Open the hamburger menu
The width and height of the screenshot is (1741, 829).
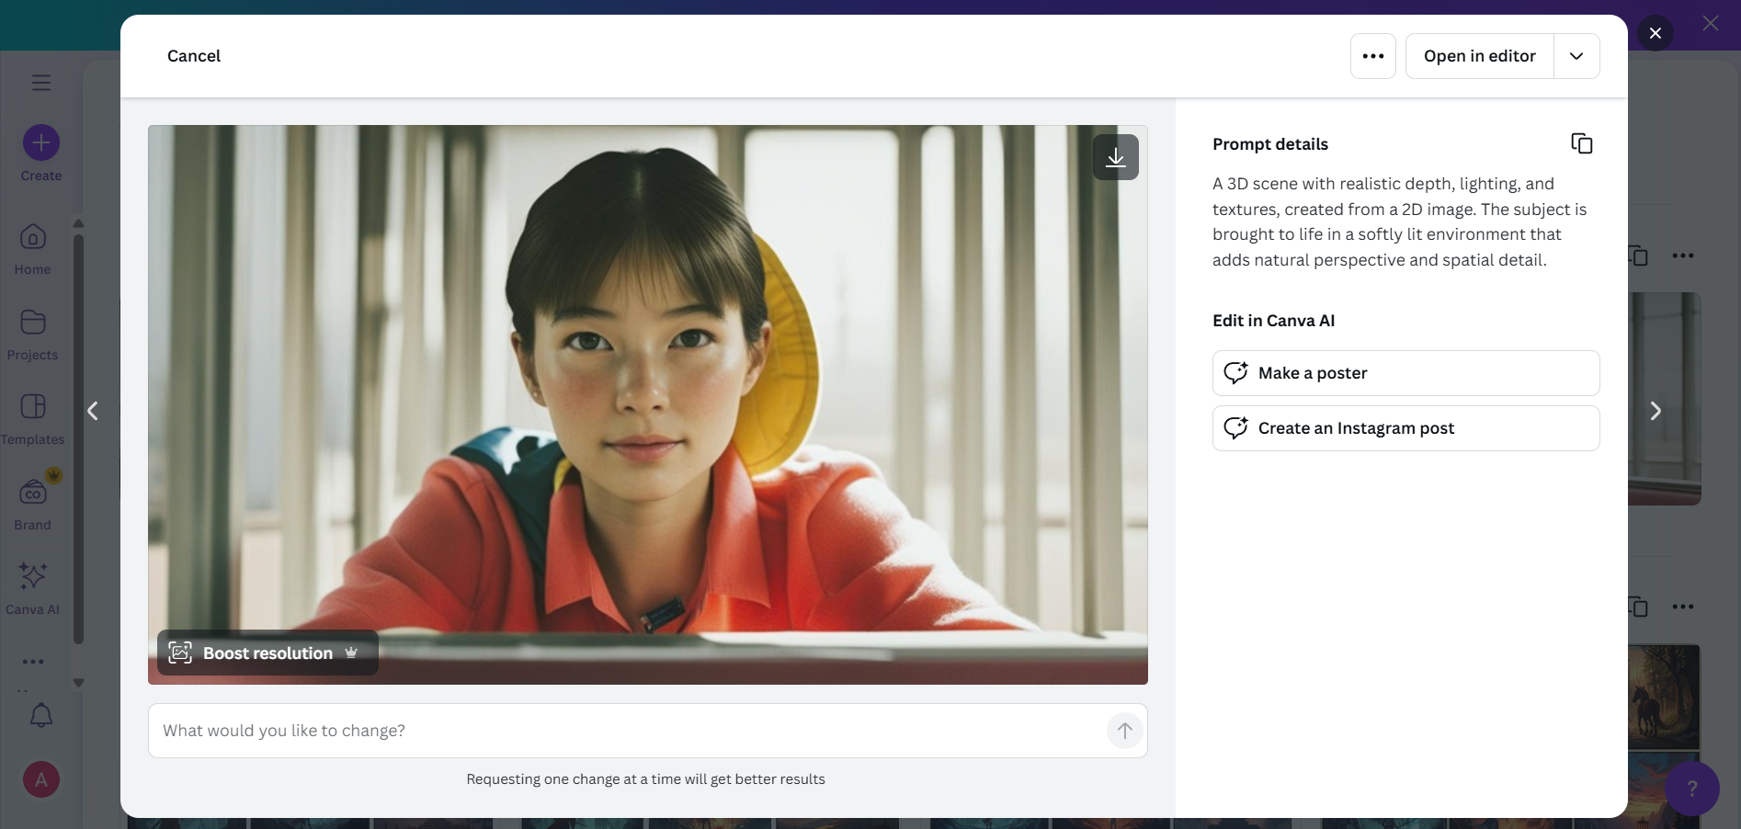[40, 83]
